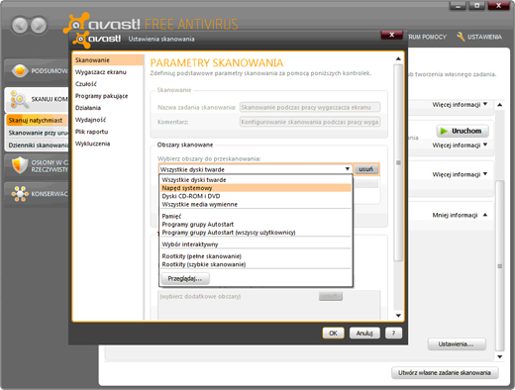This screenshot has width=515, height=390.
Task: Click the ? help button in dialog
Action: pos(393,333)
